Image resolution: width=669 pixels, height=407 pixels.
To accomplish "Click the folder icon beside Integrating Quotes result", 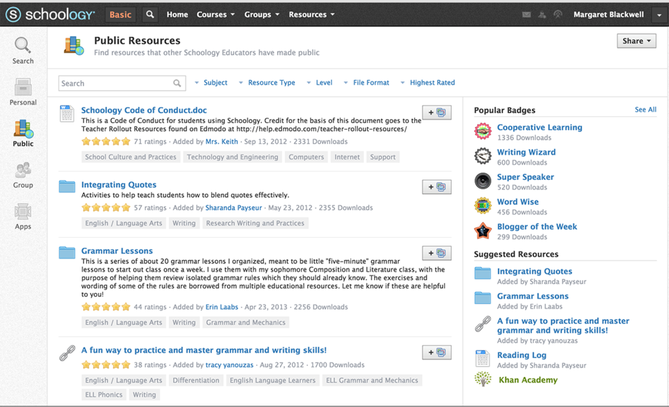I will (67, 186).
